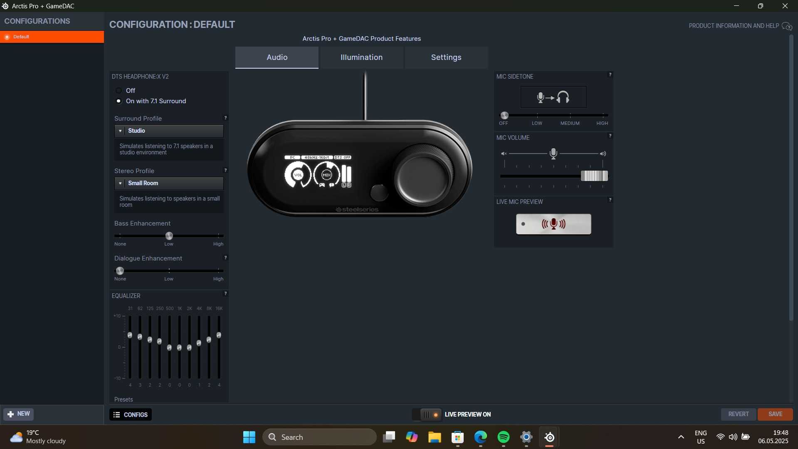The height and width of the screenshot is (449, 798).
Task: Click the REVERT button
Action: [x=738, y=414]
